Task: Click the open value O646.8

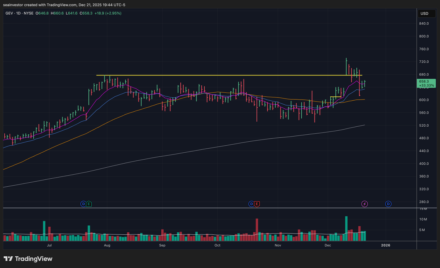Action: point(43,13)
